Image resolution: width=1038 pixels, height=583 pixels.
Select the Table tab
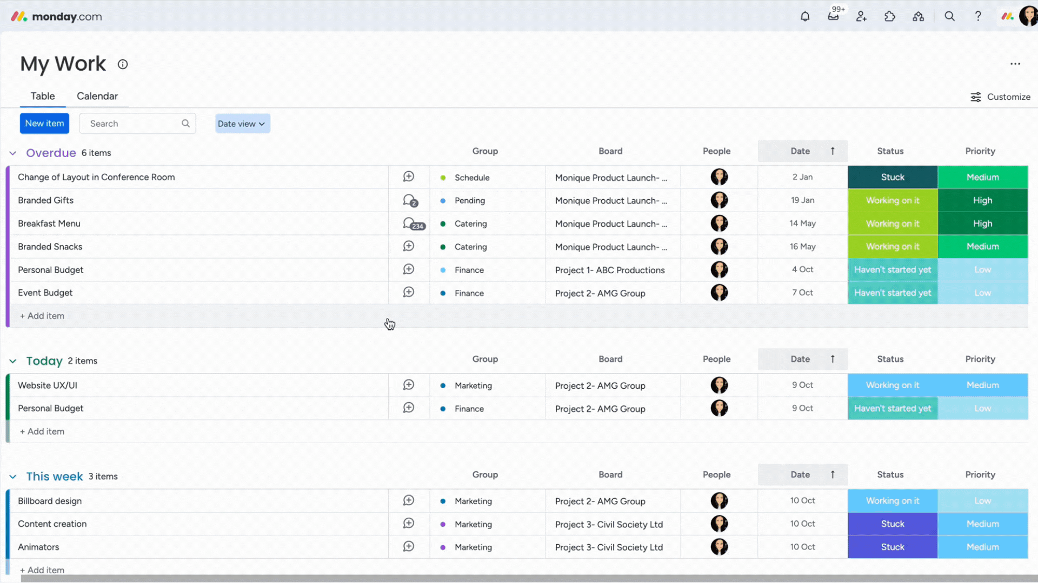click(x=43, y=96)
